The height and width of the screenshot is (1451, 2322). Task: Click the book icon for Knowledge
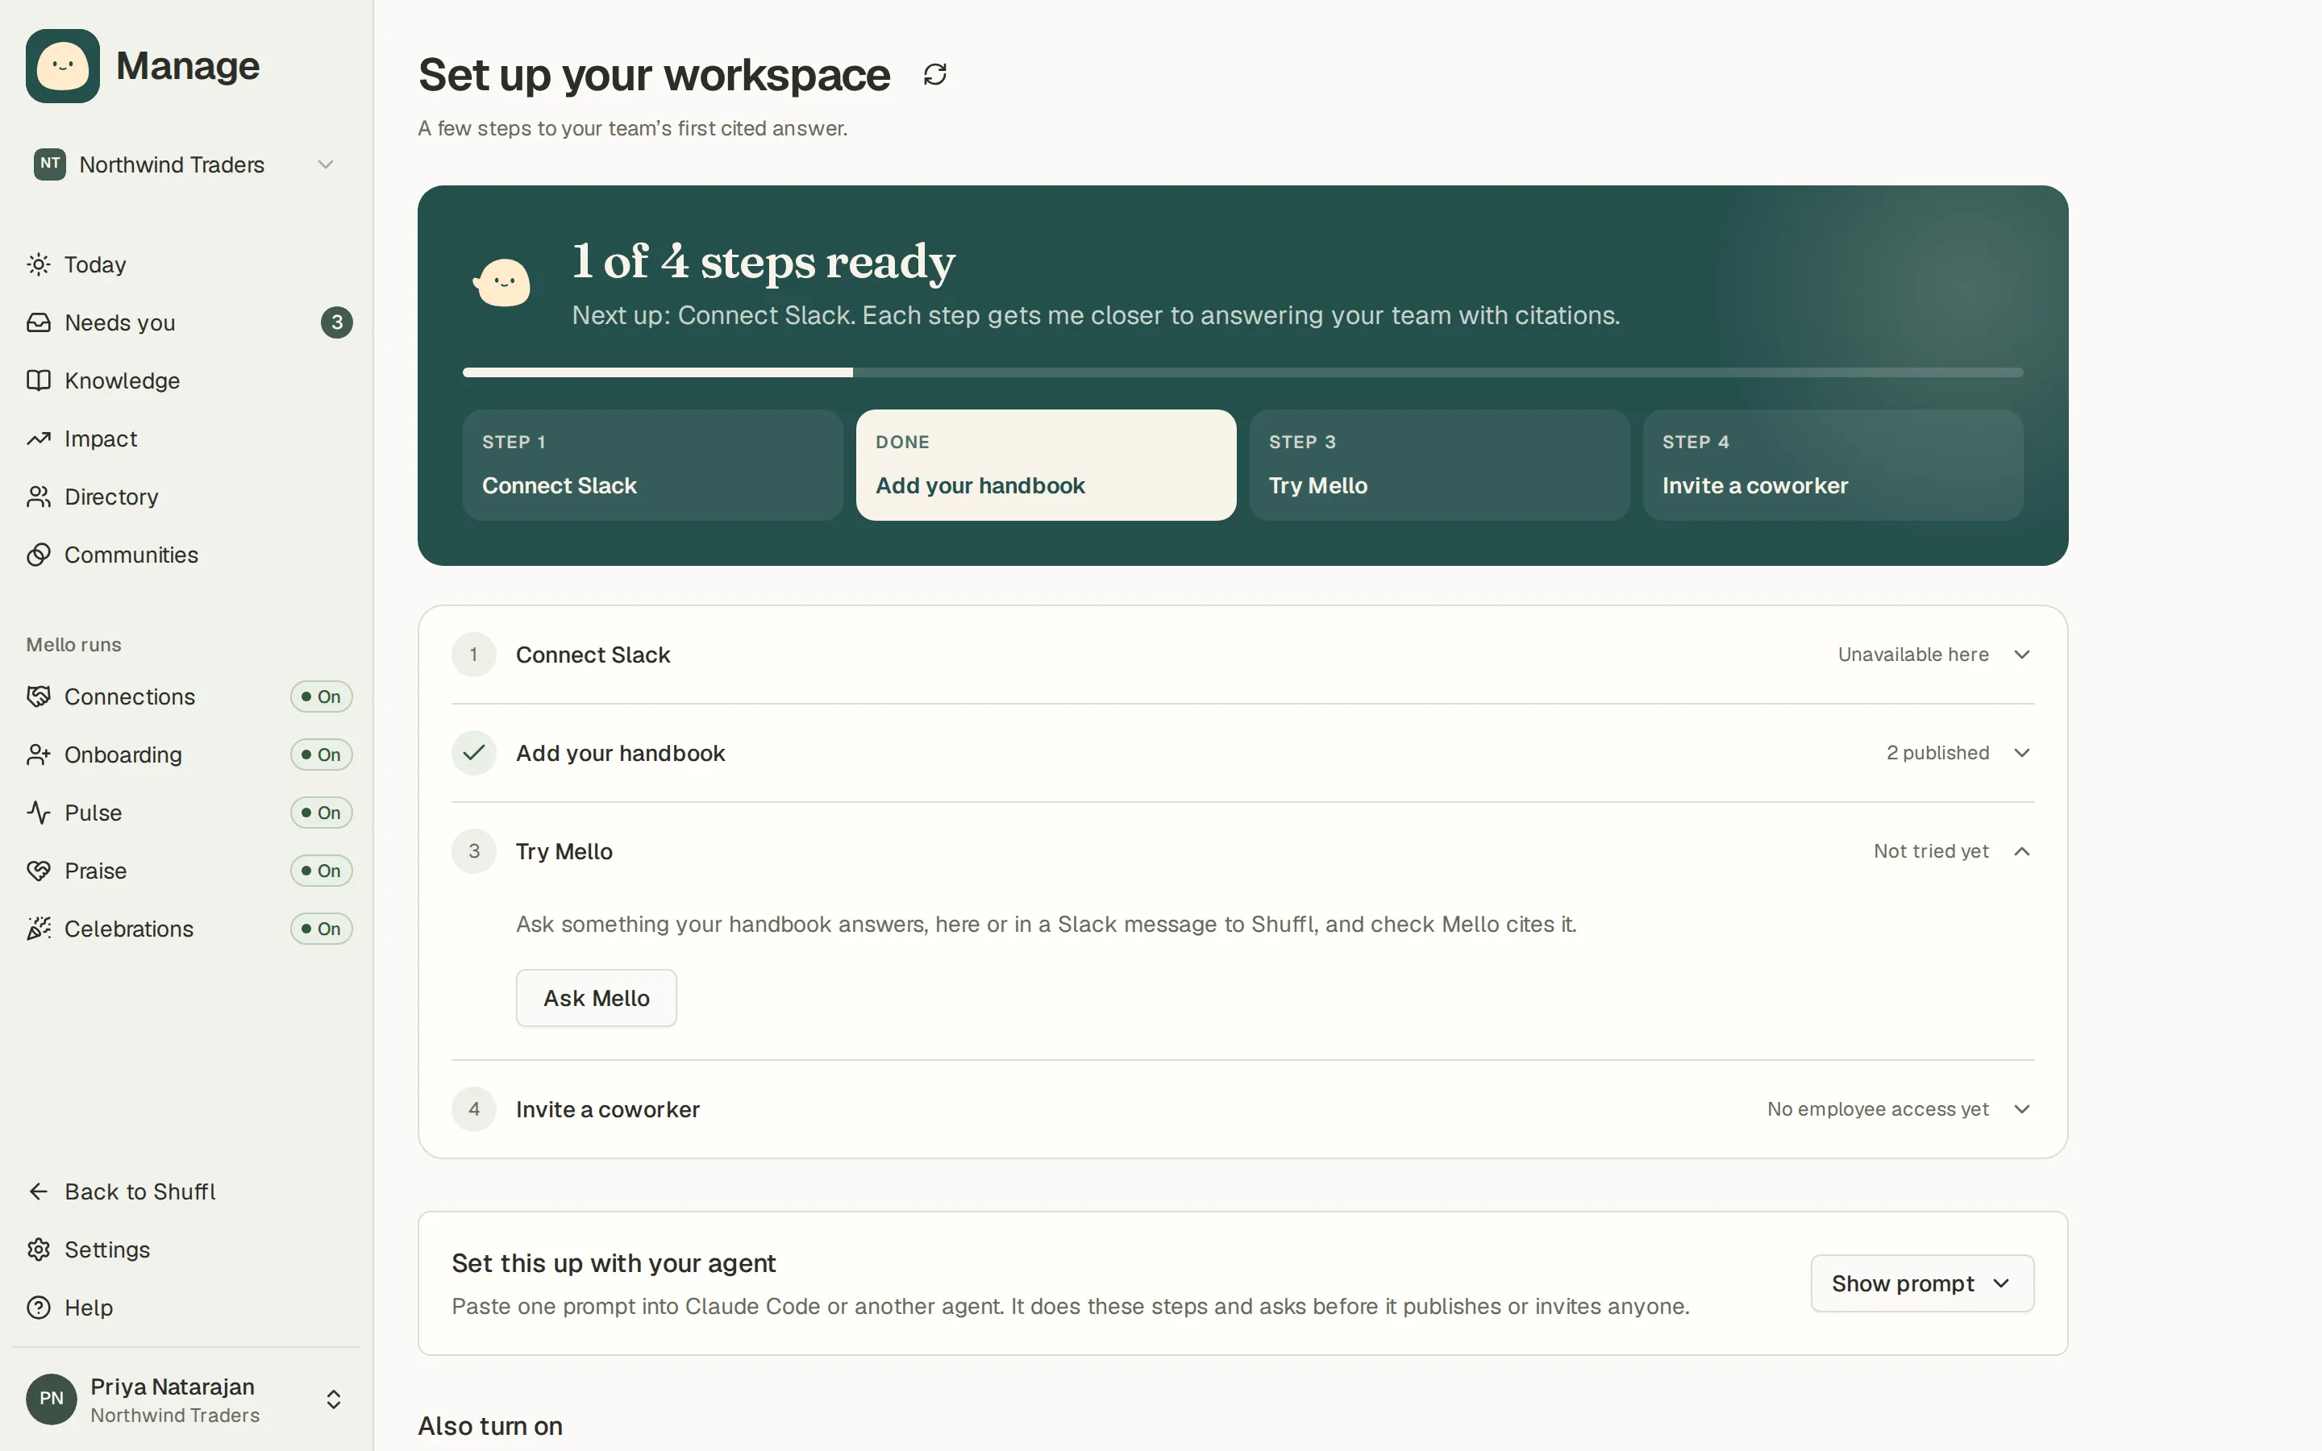tap(39, 381)
